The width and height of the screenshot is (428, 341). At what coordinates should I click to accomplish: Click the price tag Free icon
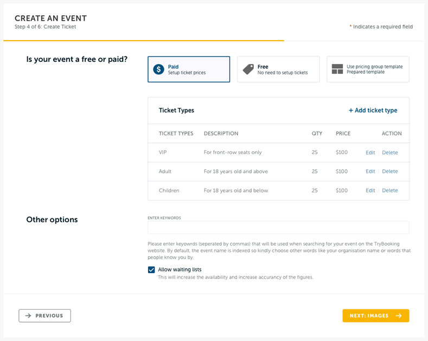[x=248, y=69]
